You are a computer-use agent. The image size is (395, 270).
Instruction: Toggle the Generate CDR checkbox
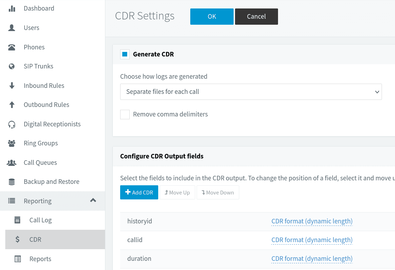[x=125, y=54]
